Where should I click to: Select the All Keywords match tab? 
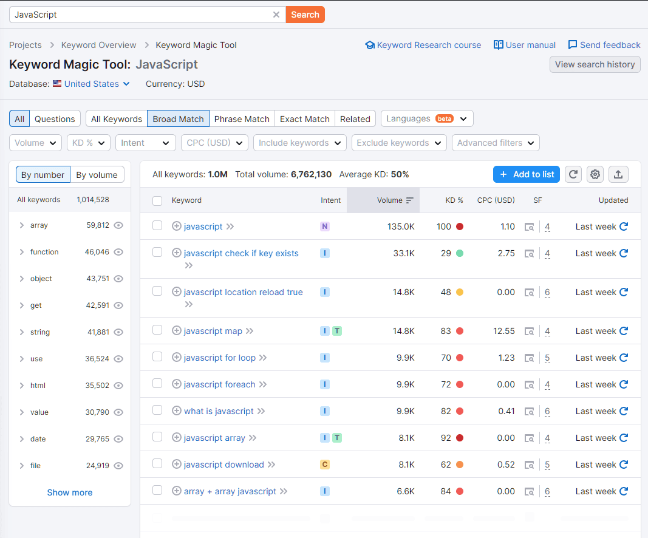coord(116,119)
